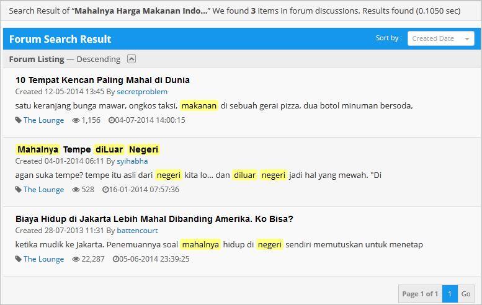
Task: Open The Lounge tag on Biaya Hidup thread
Action: [x=43, y=259]
